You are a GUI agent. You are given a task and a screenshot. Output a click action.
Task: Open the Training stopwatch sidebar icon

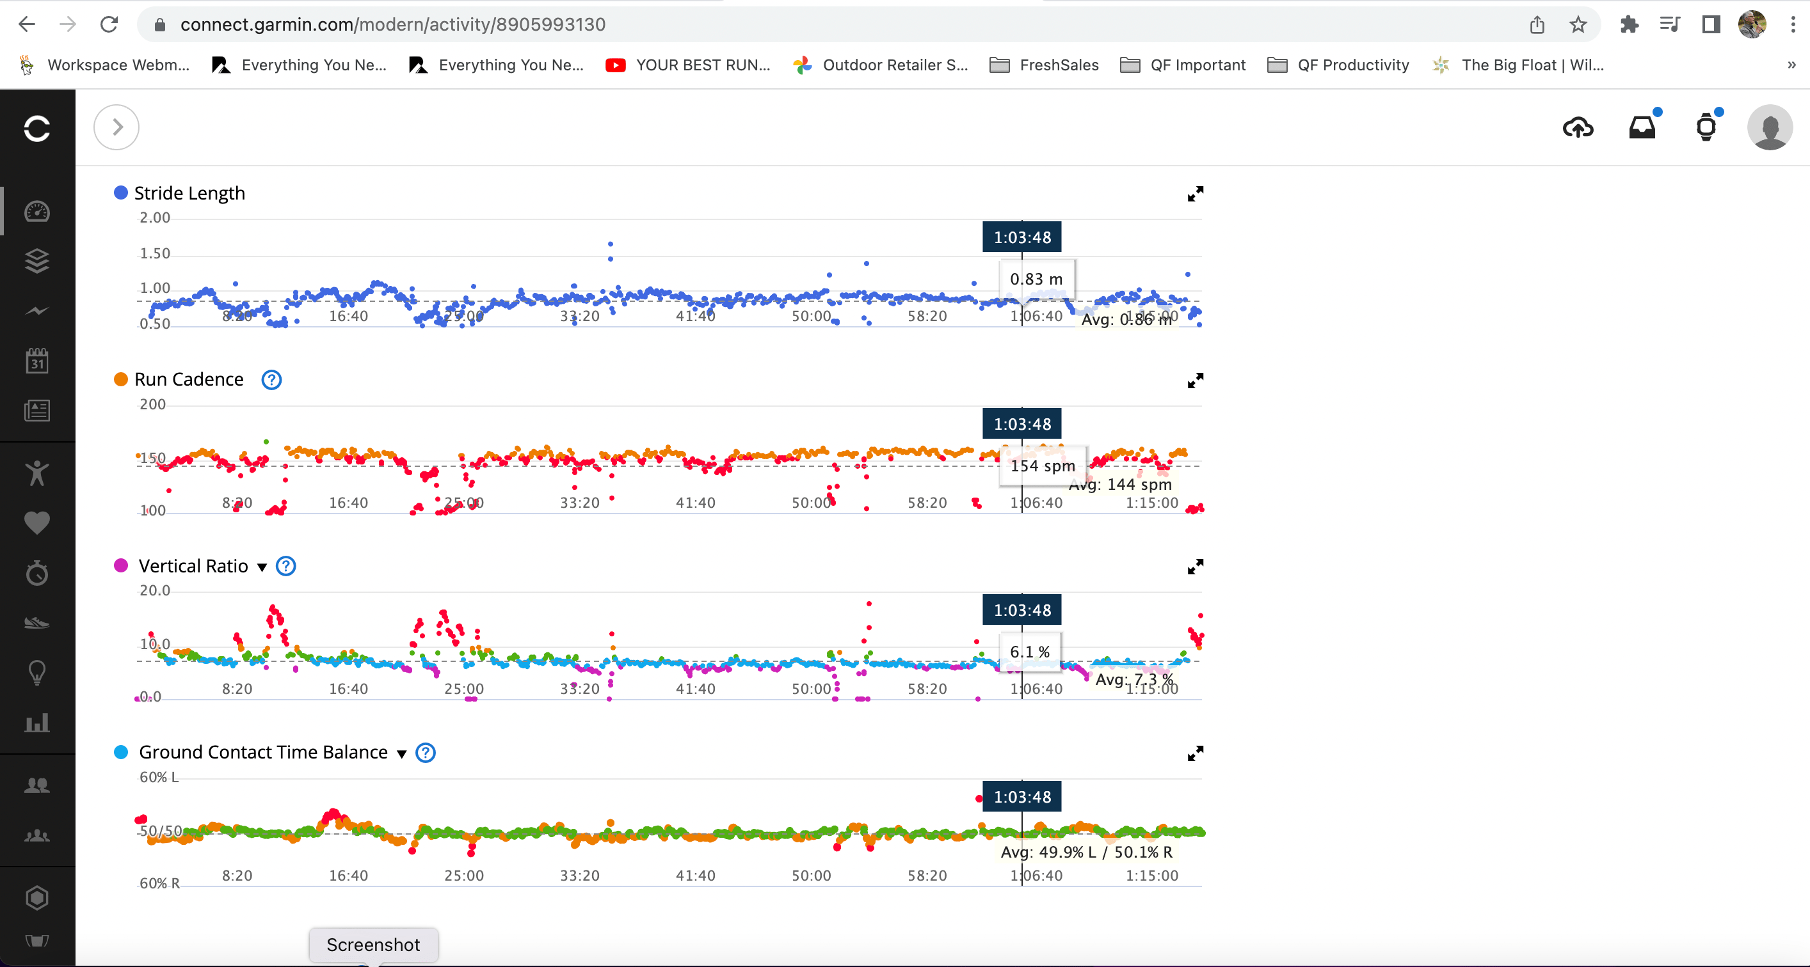click(x=36, y=573)
